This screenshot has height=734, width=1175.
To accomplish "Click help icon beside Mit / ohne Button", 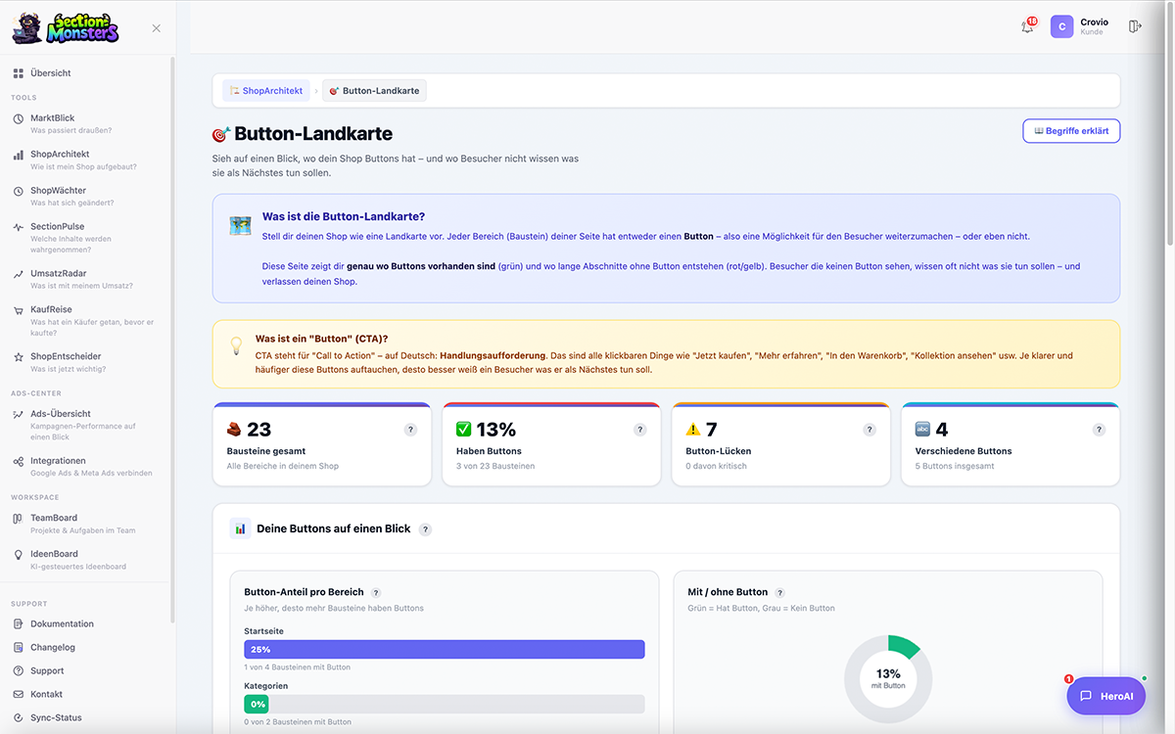I will (x=780, y=592).
